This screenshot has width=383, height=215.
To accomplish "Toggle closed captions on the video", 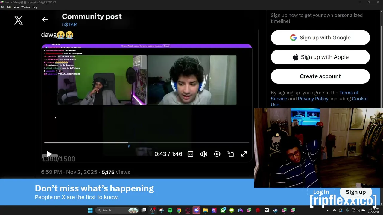I will tap(190, 154).
